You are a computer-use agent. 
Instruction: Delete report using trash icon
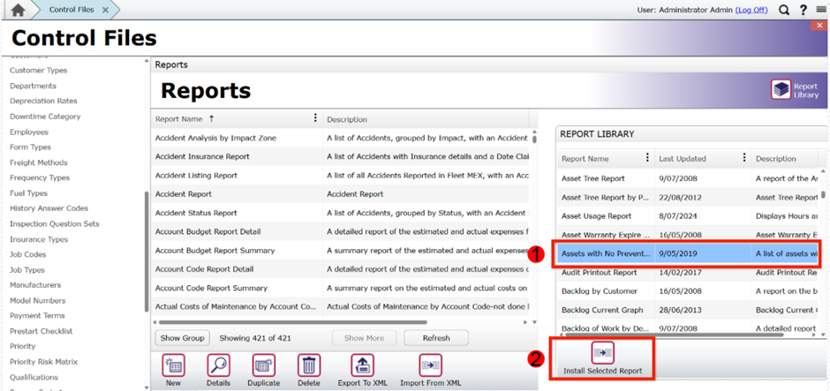(x=309, y=369)
